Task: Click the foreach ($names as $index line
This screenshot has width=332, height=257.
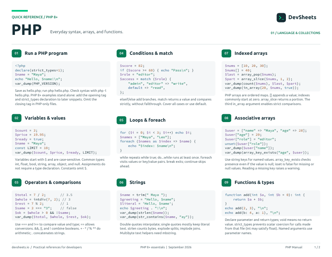Action: click(x=158, y=141)
